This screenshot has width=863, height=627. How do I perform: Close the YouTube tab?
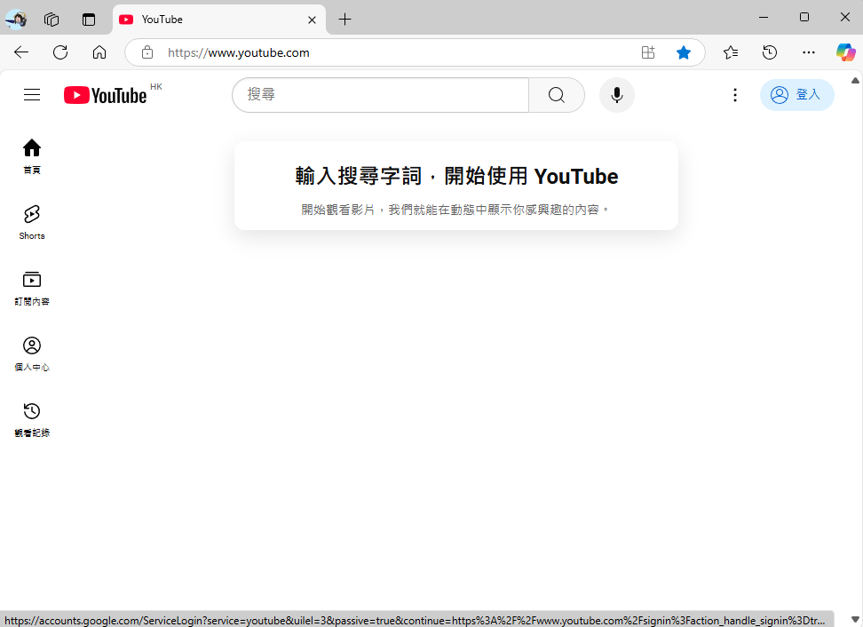pyautogui.click(x=312, y=20)
